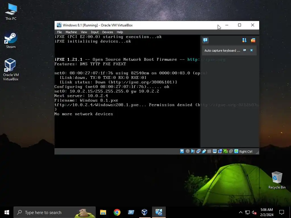291x218 pixels.
Task: Click the 'No more network devices' line
Action: tap(84, 114)
